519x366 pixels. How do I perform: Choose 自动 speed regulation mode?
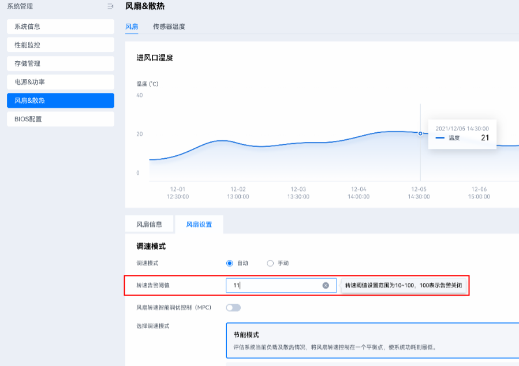[x=230, y=263]
